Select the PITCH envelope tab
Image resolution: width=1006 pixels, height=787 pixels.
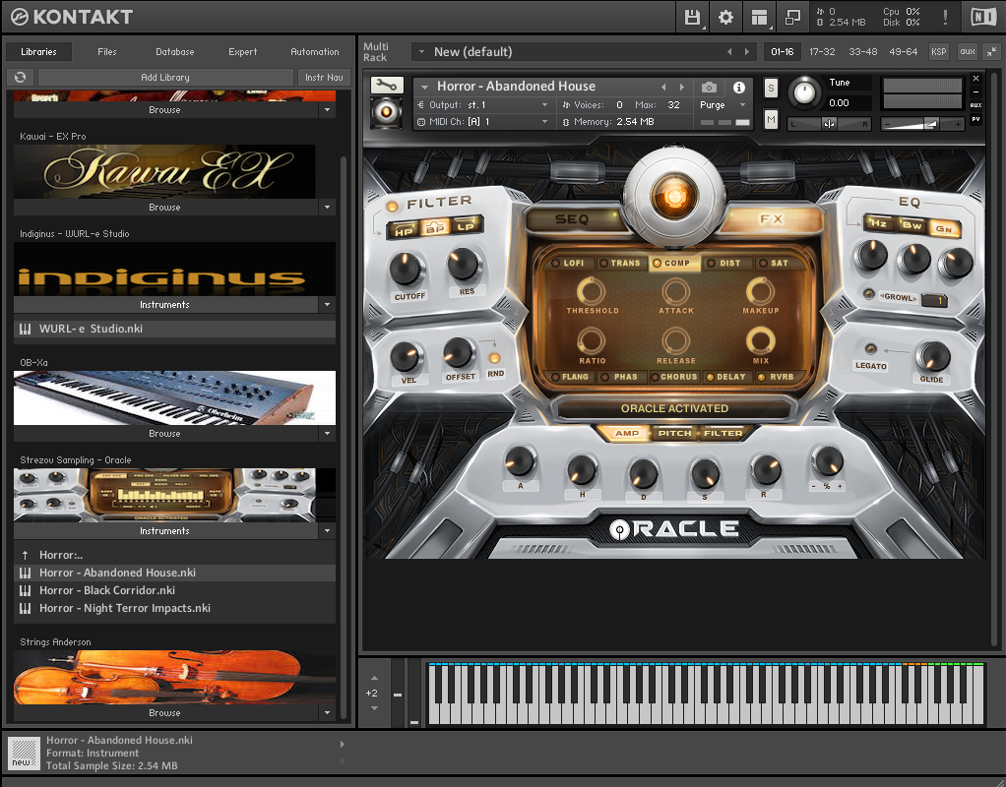[674, 434]
